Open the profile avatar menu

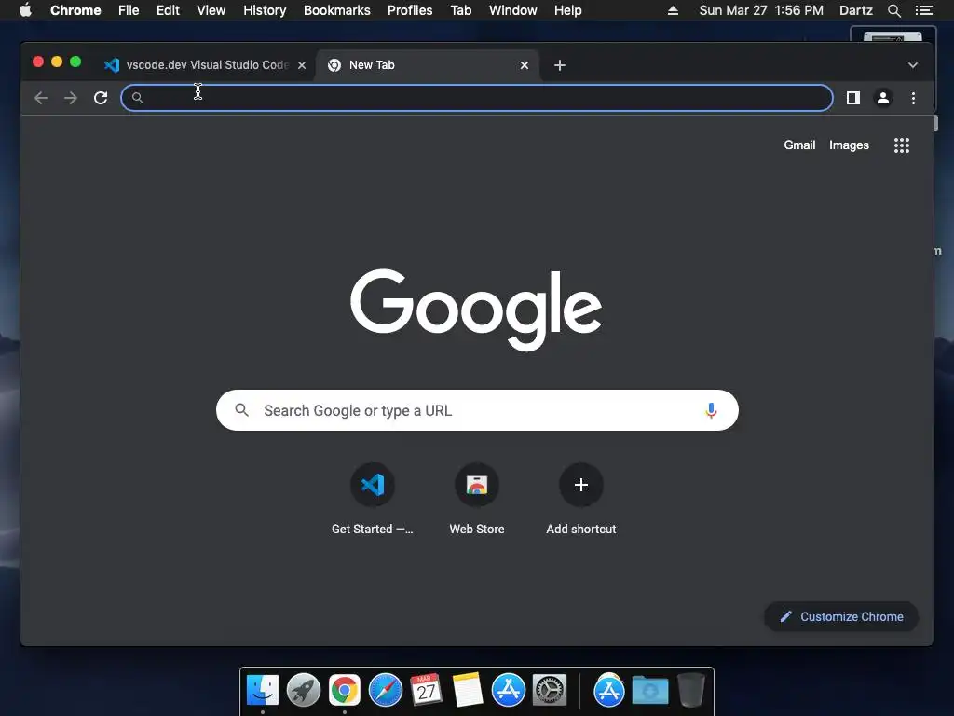point(883,98)
